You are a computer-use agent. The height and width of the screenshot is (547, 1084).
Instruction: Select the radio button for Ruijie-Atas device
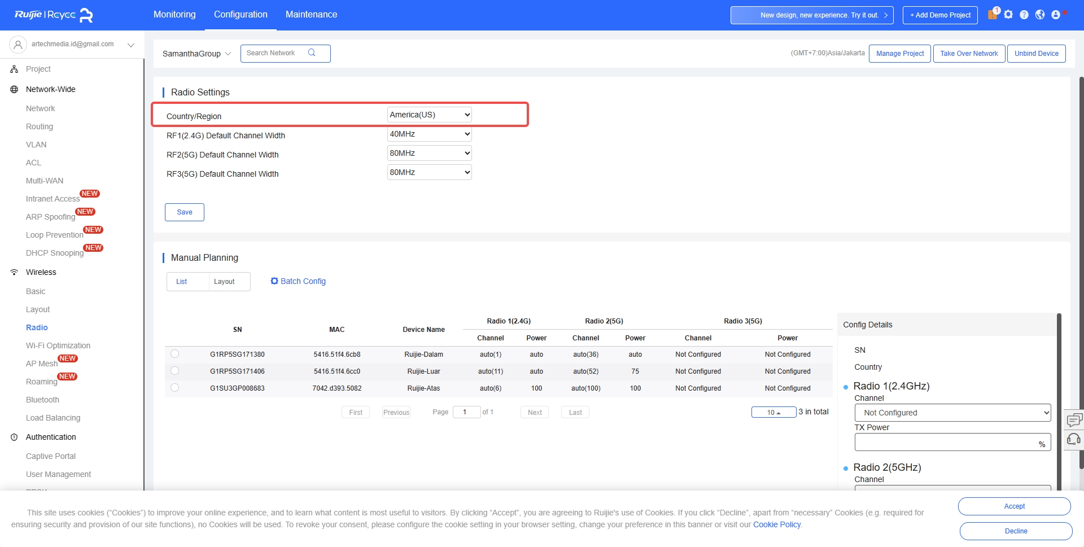pos(175,388)
